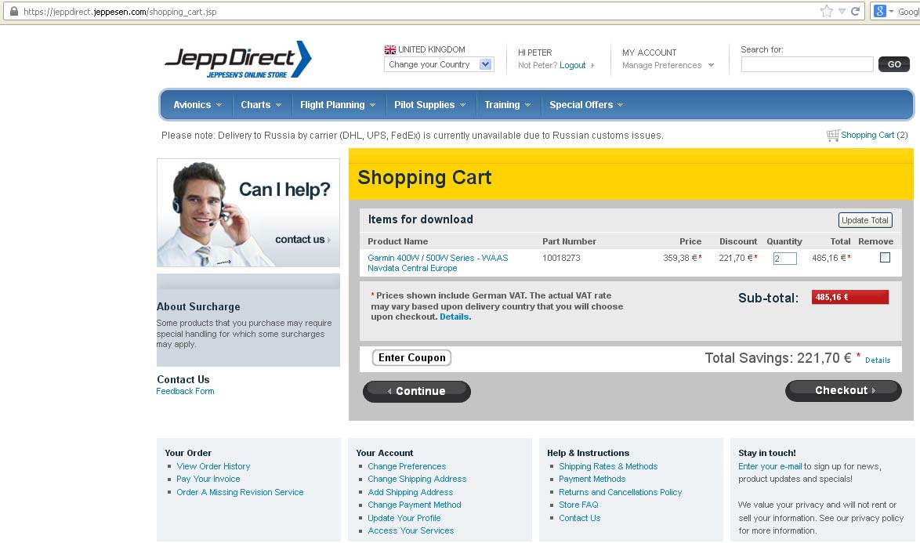920x543 pixels.
Task: Click the Enter Coupon button
Action: pos(412,358)
